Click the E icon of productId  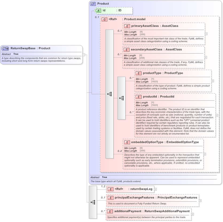click(x=139, y=97)
